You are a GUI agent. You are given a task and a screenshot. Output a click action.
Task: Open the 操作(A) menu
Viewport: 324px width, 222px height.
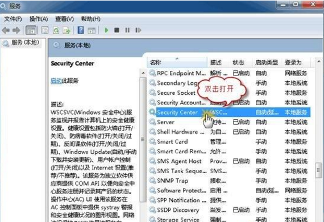[39, 19]
